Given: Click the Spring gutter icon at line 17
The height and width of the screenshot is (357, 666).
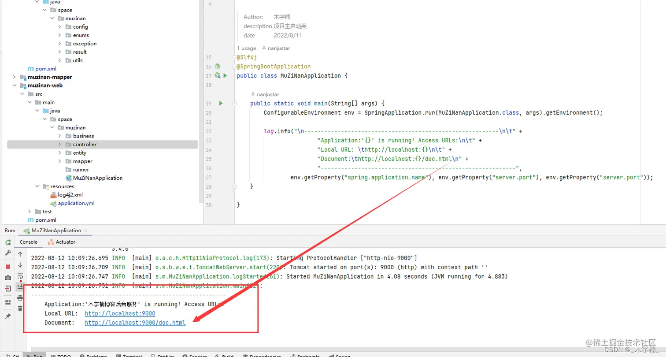Looking at the screenshot, I should pyautogui.click(x=217, y=76).
